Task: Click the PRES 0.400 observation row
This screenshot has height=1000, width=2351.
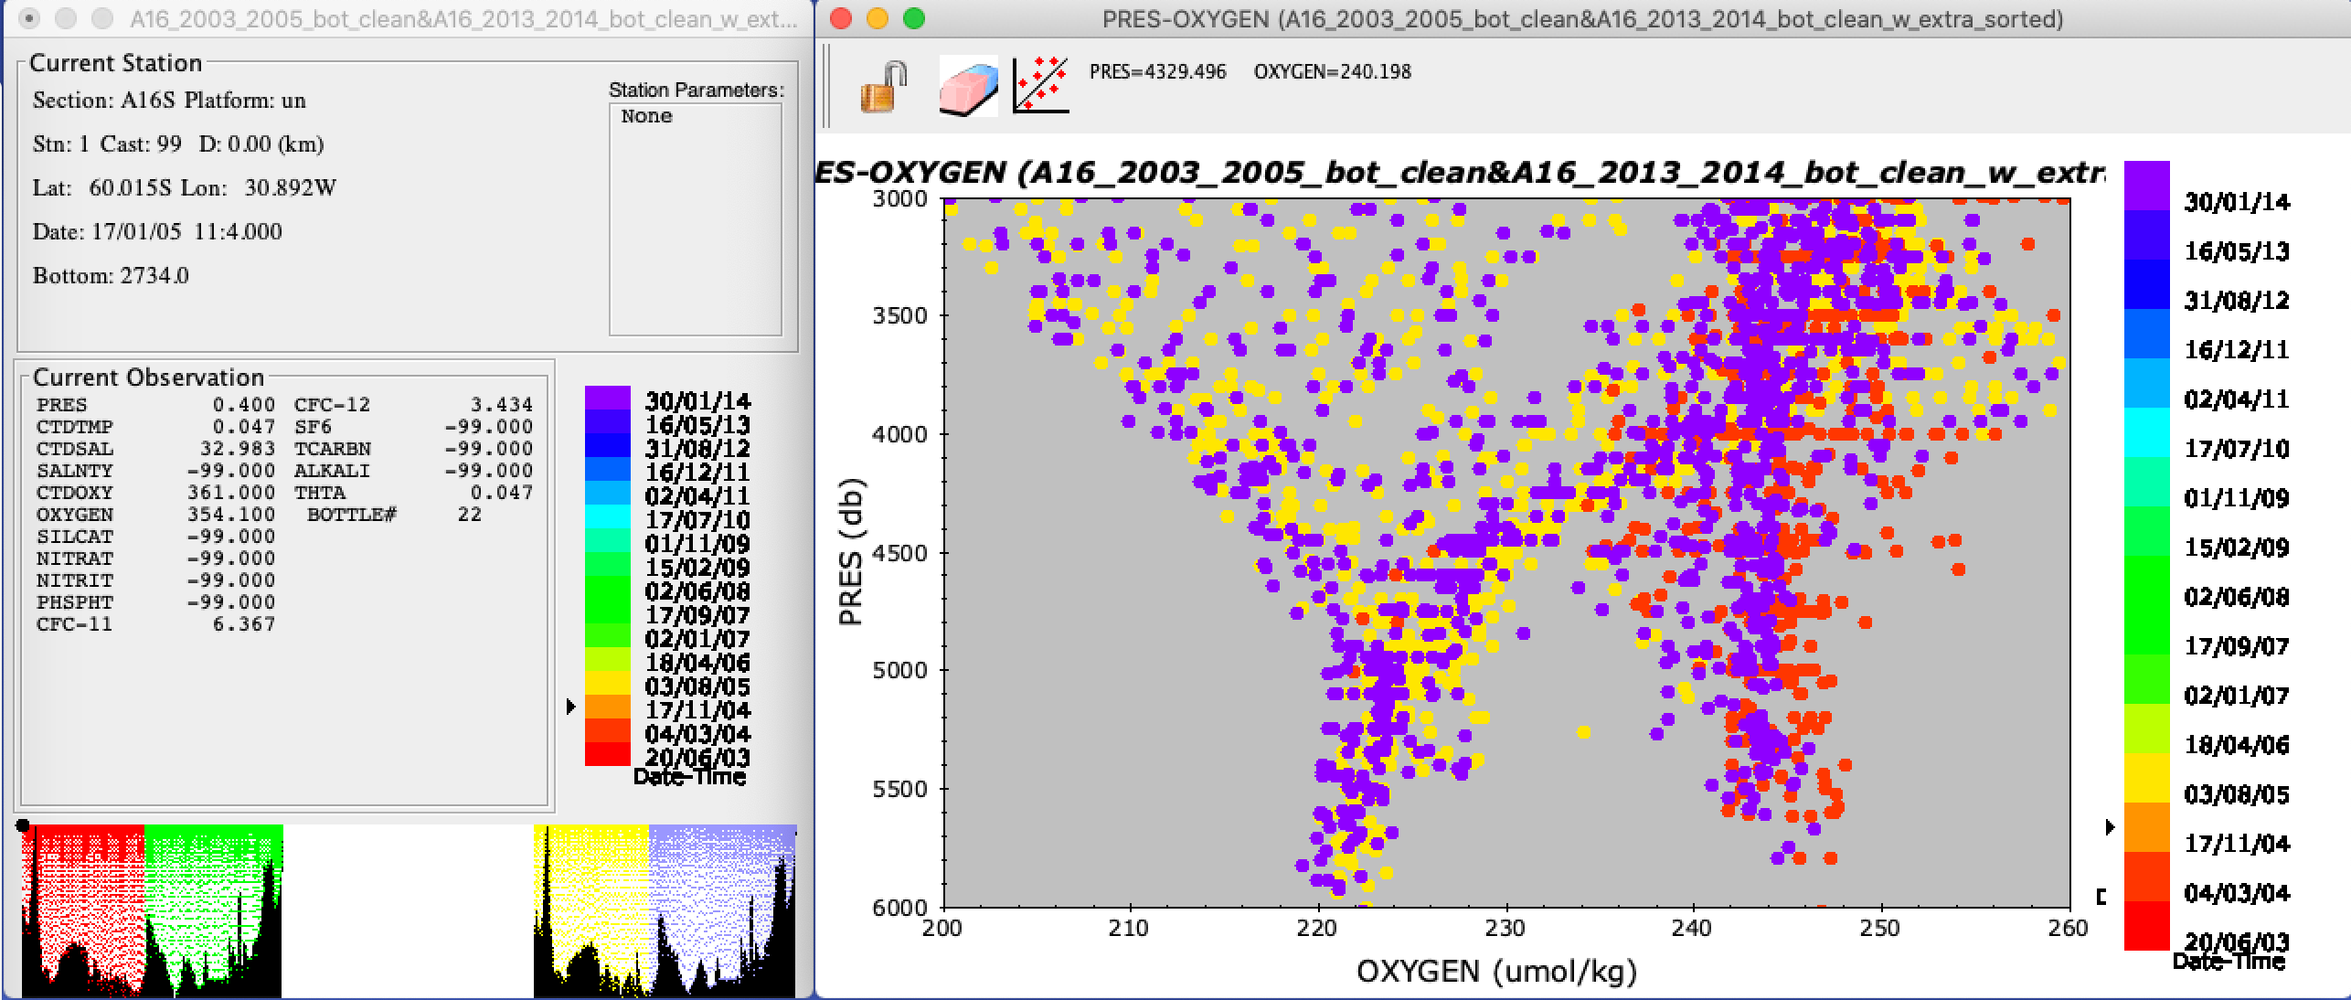Action: point(155,405)
